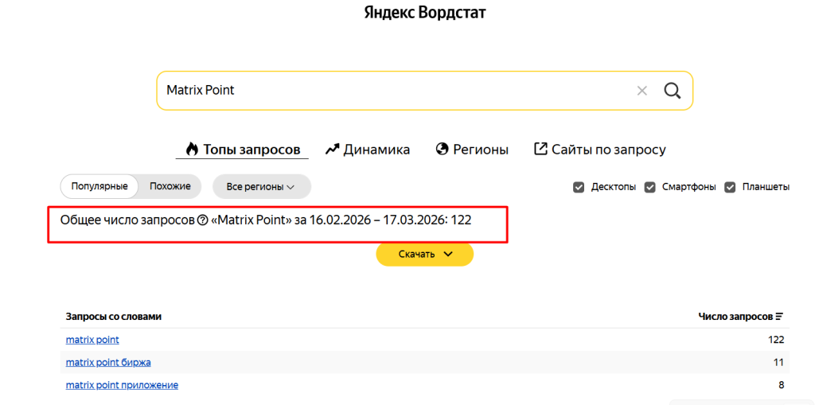Viewport: 815px width, 405px height.
Task: Click the Яндекс Вордстат title
Action: pyautogui.click(x=425, y=13)
